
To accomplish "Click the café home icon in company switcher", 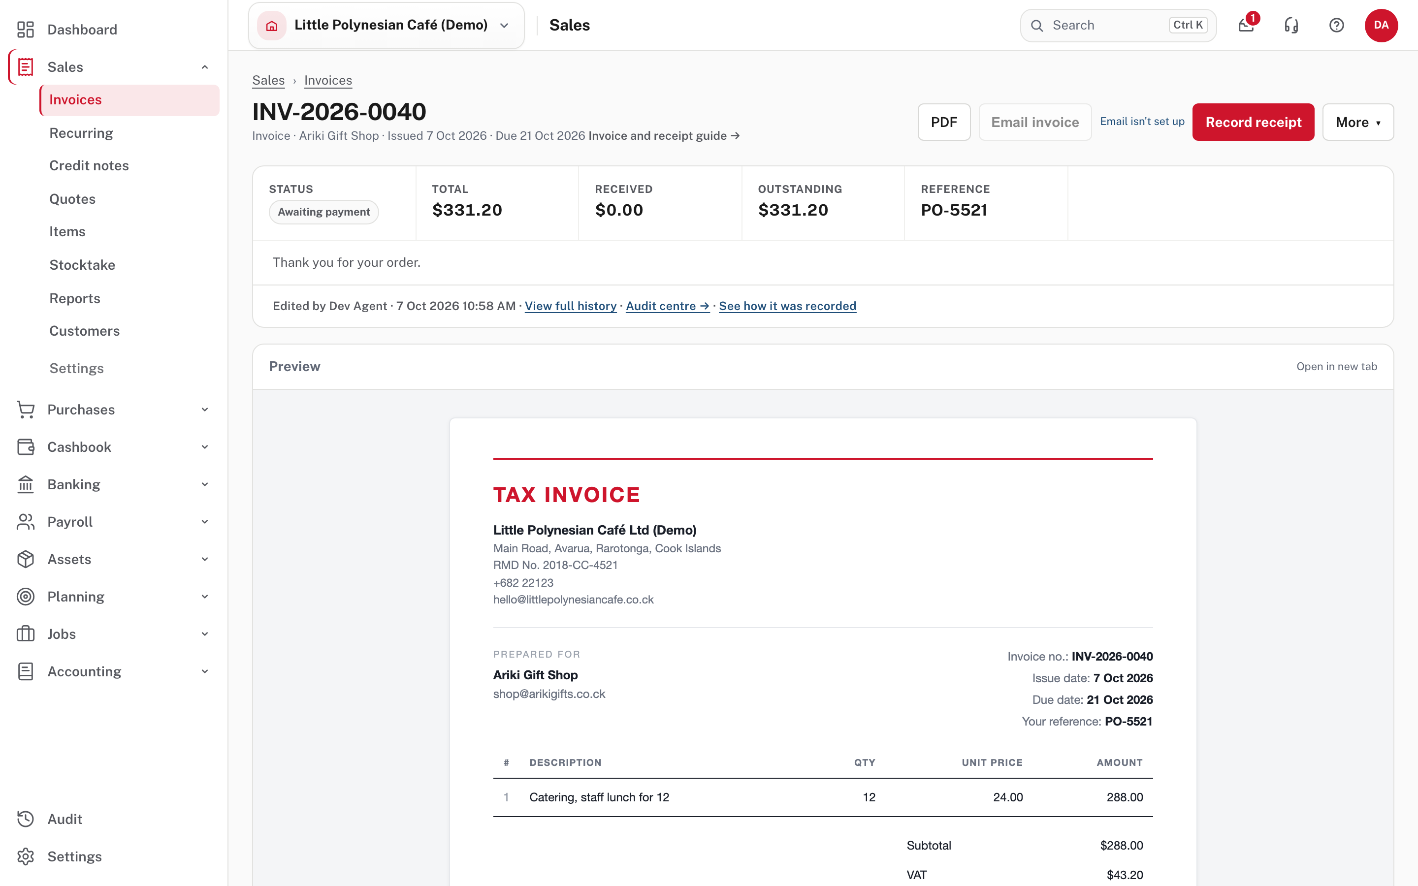I will (272, 25).
